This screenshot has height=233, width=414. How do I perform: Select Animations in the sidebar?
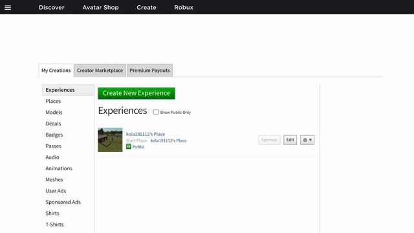(59, 168)
